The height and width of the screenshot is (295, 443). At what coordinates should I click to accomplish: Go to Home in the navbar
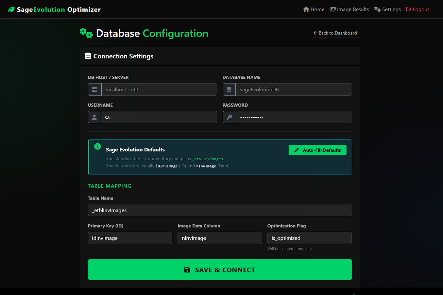pyautogui.click(x=314, y=9)
